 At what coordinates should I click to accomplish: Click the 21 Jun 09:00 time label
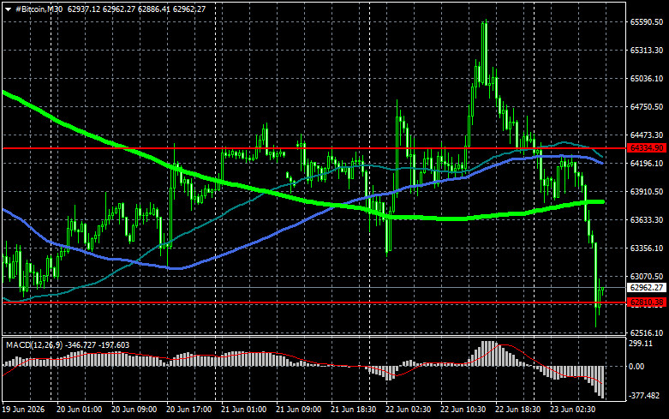click(x=299, y=410)
